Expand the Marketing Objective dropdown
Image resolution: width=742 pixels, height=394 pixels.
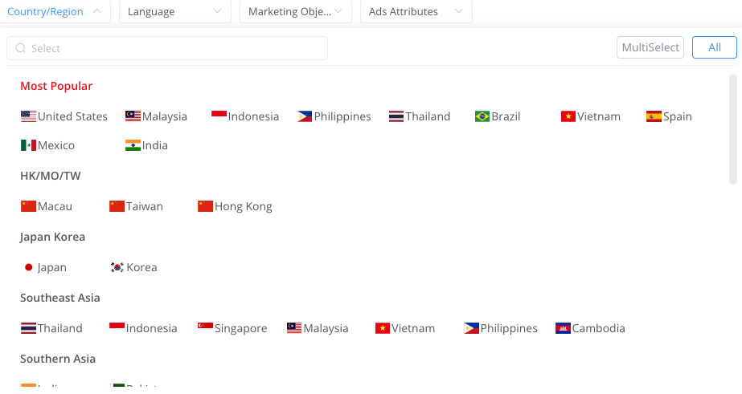point(295,12)
